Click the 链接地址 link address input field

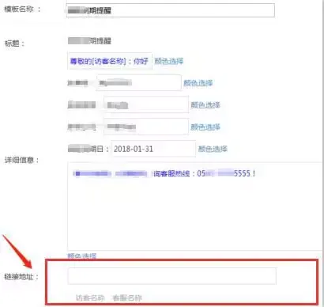pyautogui.click(x=172, y=276)
